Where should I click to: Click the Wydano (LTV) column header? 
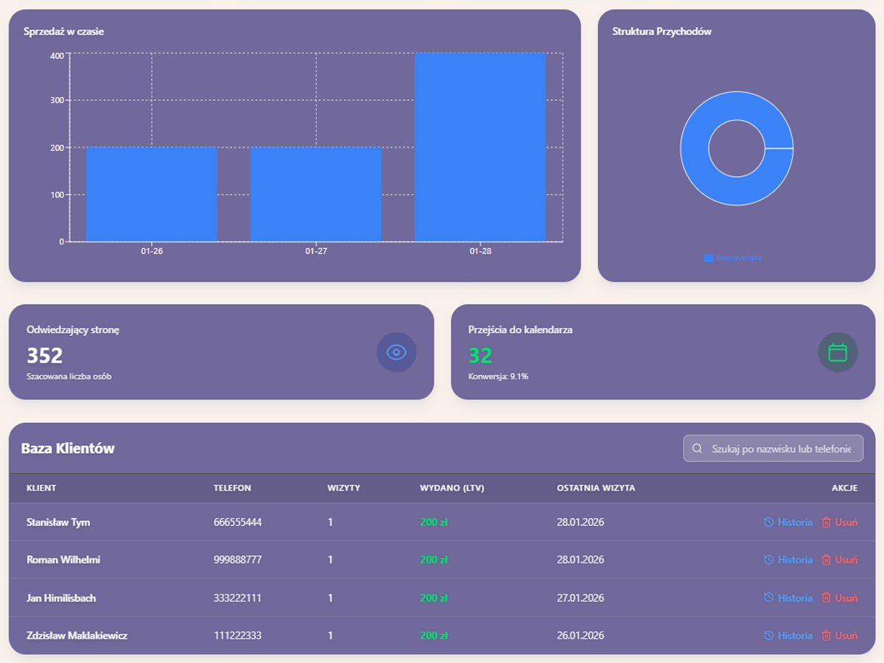click(452, 488)
